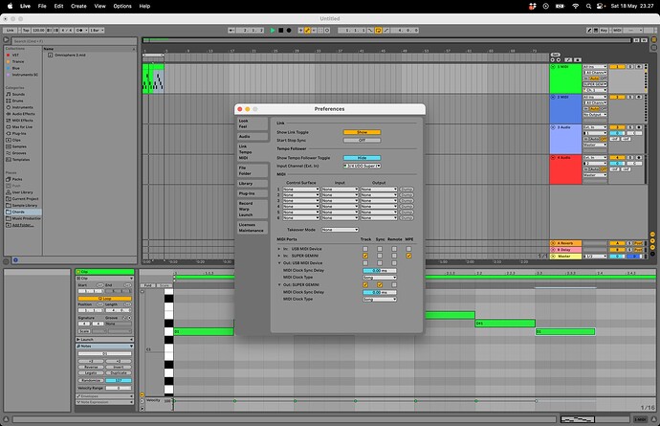Toggle the Draw Mode pencil icon

pos(589,31)
